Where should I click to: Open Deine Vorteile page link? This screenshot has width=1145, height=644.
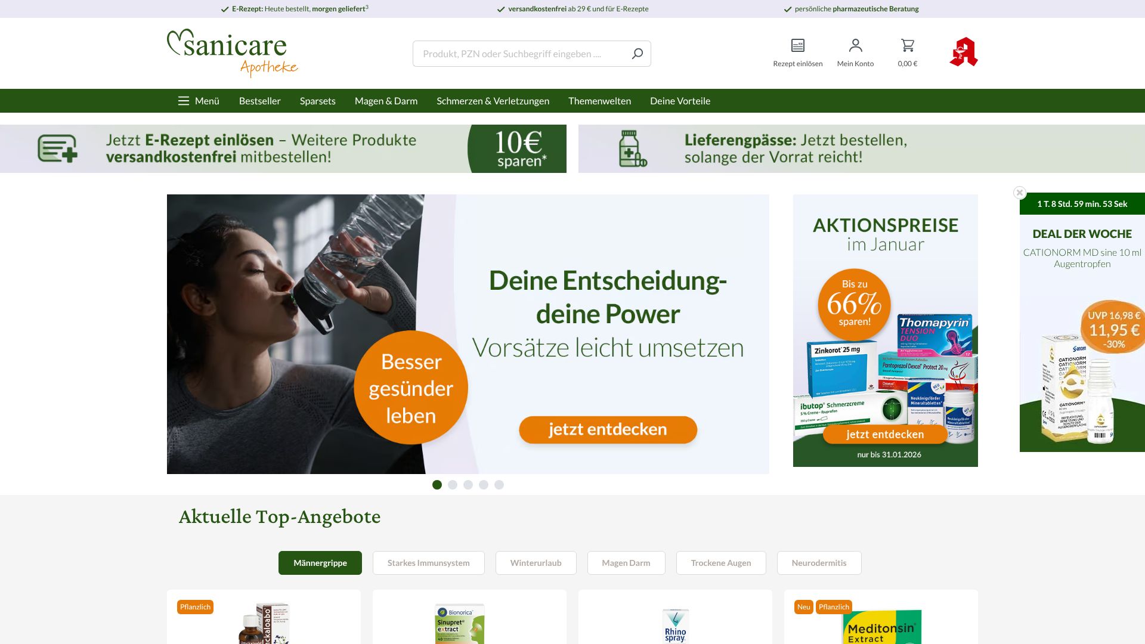coord(680,101)
